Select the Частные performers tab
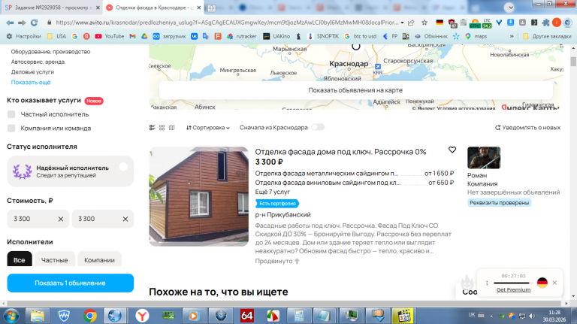Screen dimensions: 577x324 click(54, 259)
